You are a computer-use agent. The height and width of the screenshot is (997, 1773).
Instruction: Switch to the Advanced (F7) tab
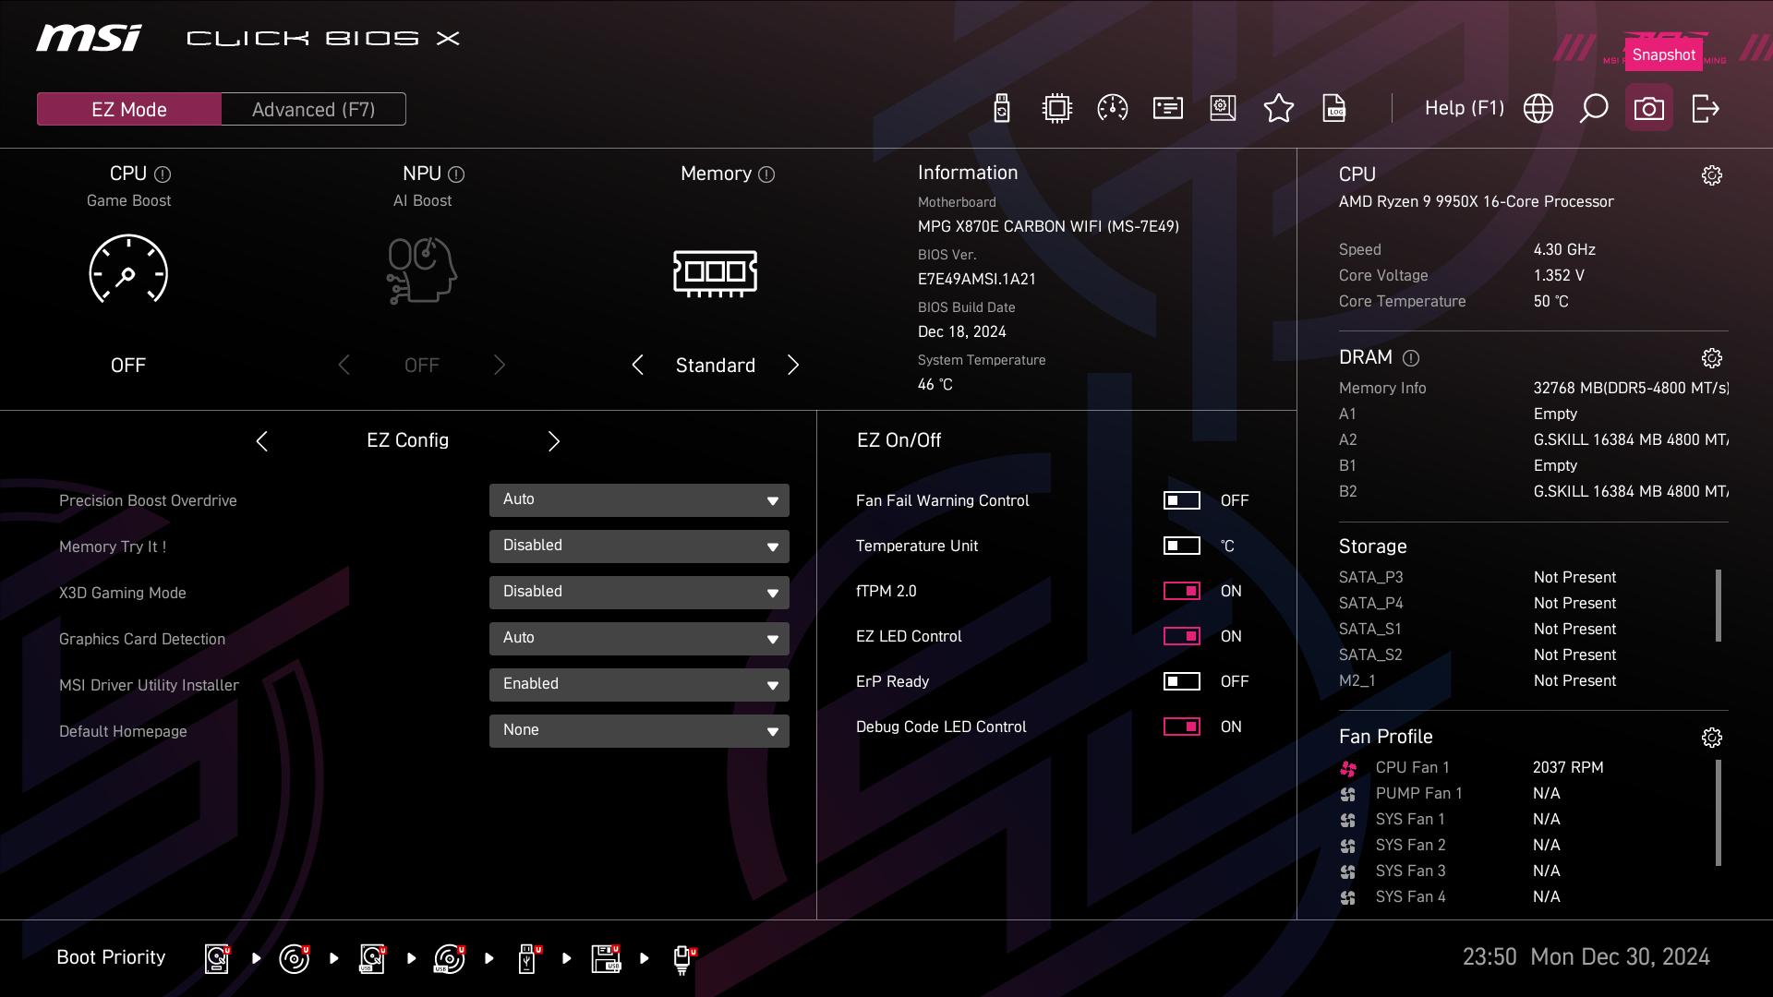point(314,109)
